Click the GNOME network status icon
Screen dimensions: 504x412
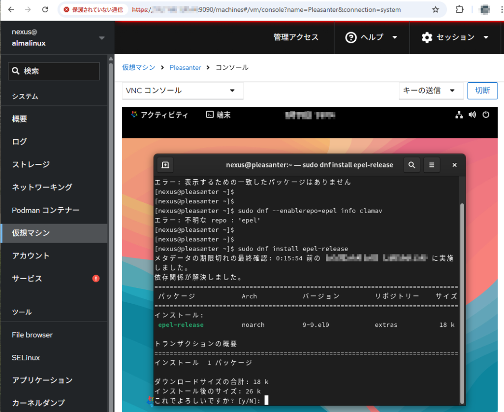tap(459, 115)
